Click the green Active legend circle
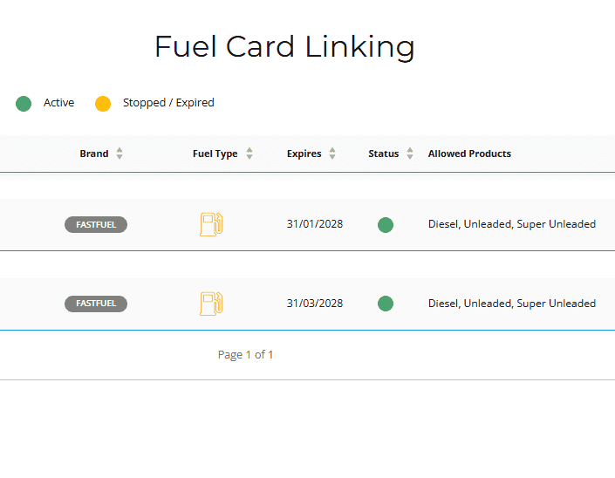Viewport: 615px width, 478px height. [24, 104]
